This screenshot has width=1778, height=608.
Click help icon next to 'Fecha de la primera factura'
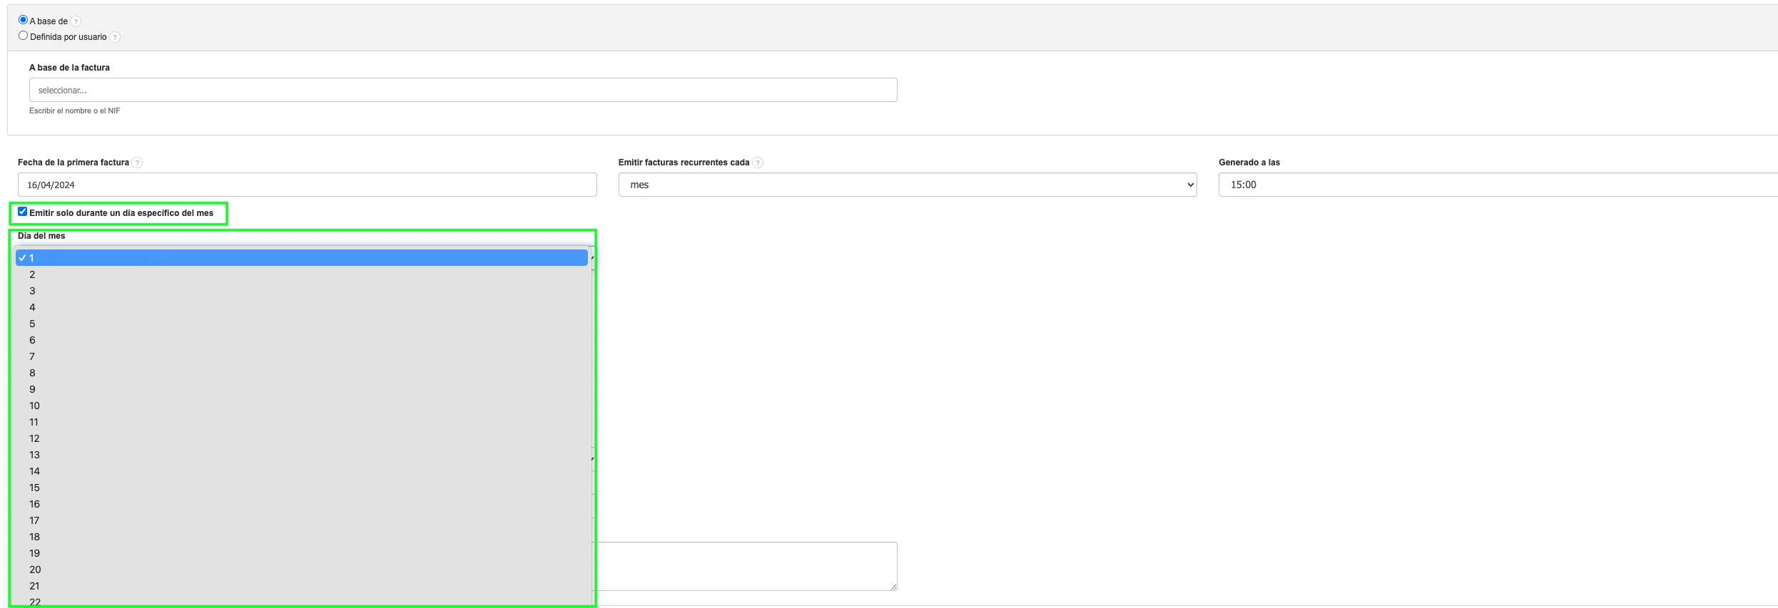137,163
